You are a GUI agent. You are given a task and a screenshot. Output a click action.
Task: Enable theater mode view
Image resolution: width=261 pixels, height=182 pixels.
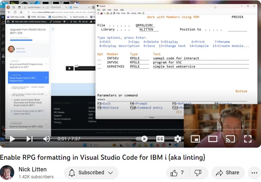[x=213, y=139]
